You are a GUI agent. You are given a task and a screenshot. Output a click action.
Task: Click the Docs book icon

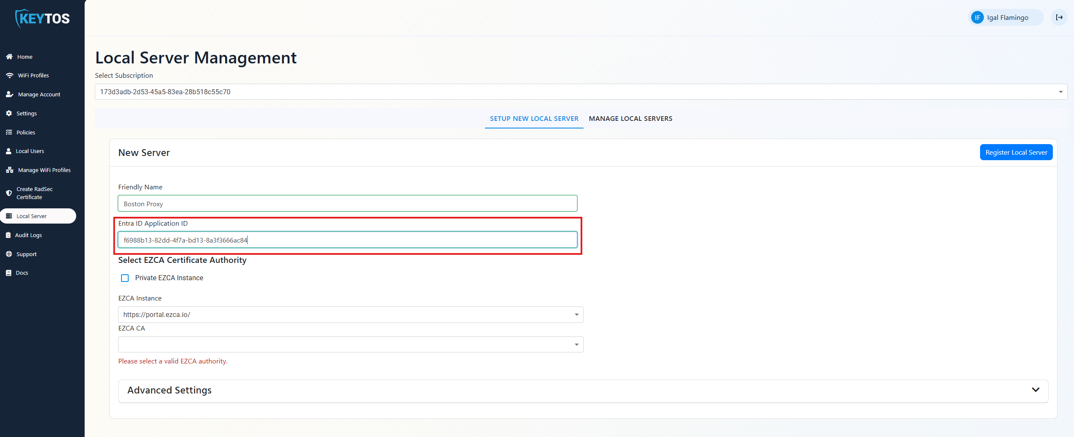point(8,273)
